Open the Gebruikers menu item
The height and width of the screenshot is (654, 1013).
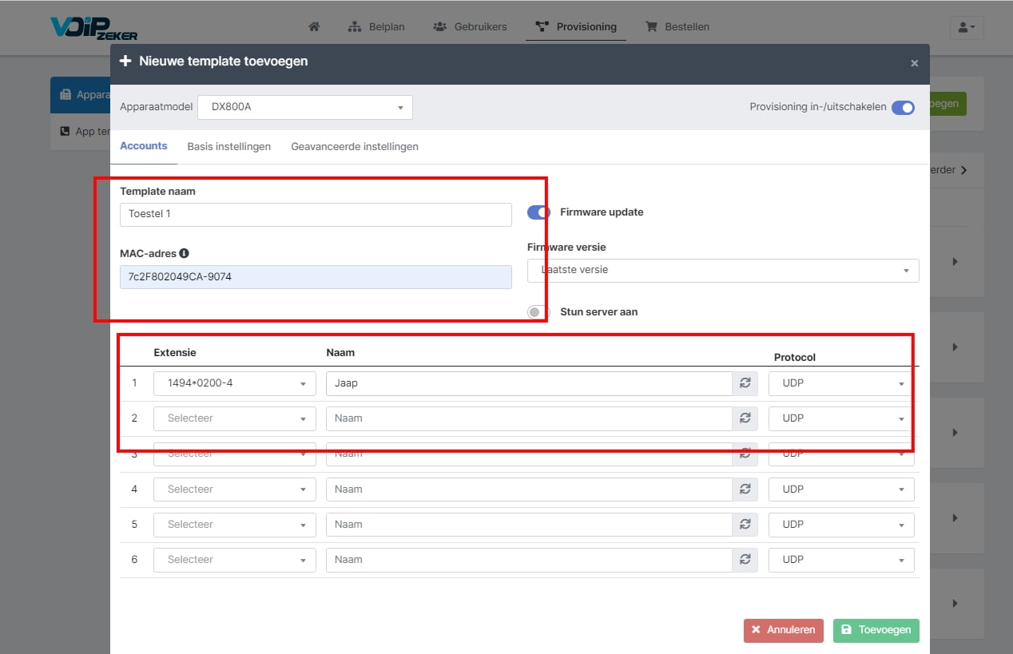pos(470,26)
